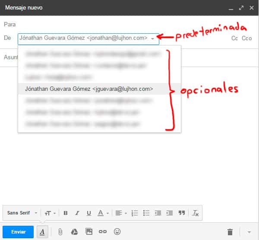Discard draft with the trash icon
Viewport: 259px width, 240px height.
(230, 232)
